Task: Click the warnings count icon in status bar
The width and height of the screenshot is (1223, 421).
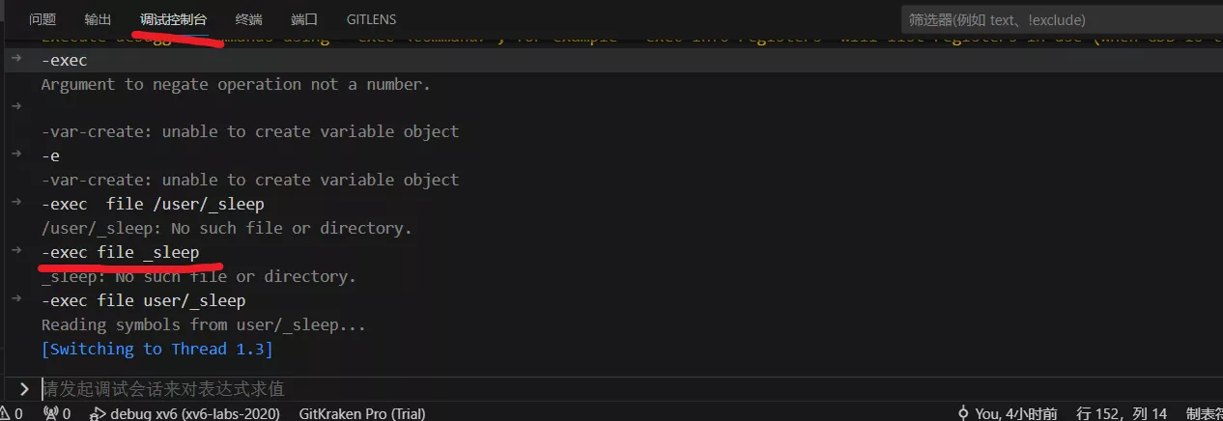Action: pos(10,413)
